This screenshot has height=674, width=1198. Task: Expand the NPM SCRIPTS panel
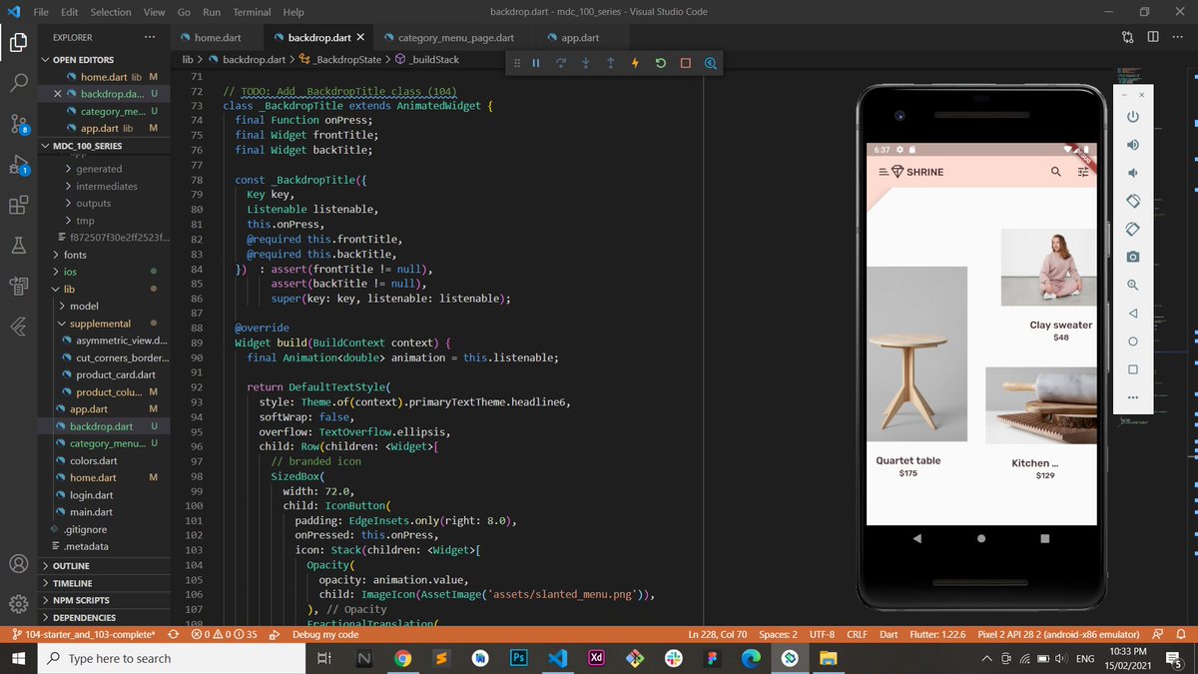point(81,600)
